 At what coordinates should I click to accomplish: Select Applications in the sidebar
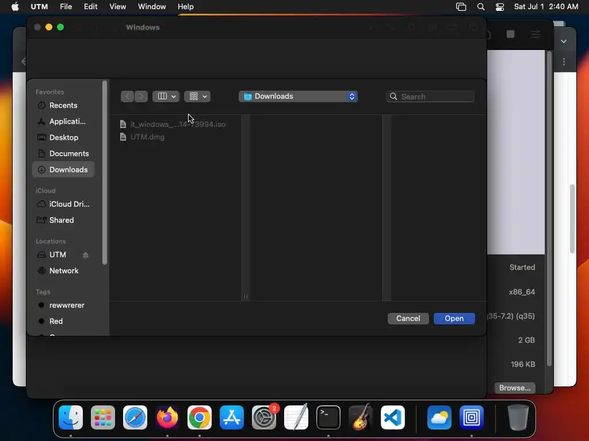pyautogui.click(x=63, y=122)
